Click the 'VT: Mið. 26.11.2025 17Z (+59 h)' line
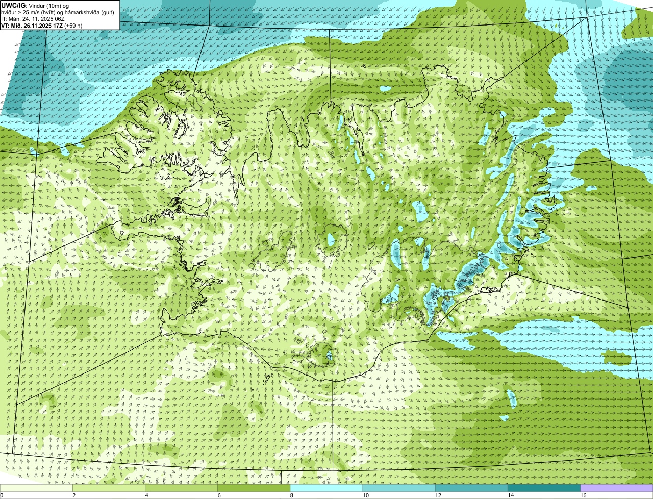Viewport: 653px width, 499px height. pyautogui.click(x=42, y=26)
